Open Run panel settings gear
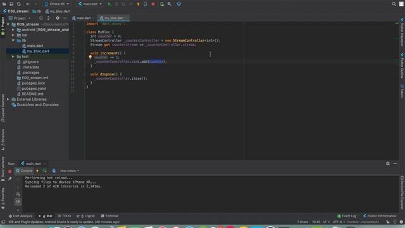 (x=388, y=163)
